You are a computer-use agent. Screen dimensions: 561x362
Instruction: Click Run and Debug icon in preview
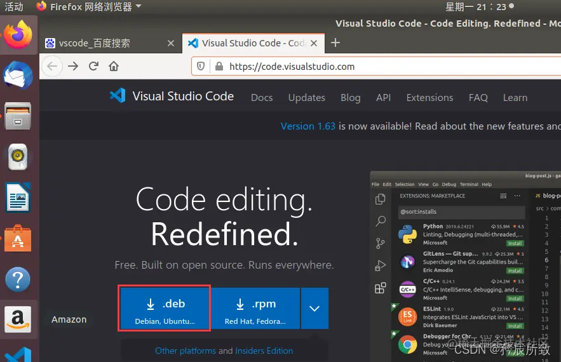tap(381, 265)
